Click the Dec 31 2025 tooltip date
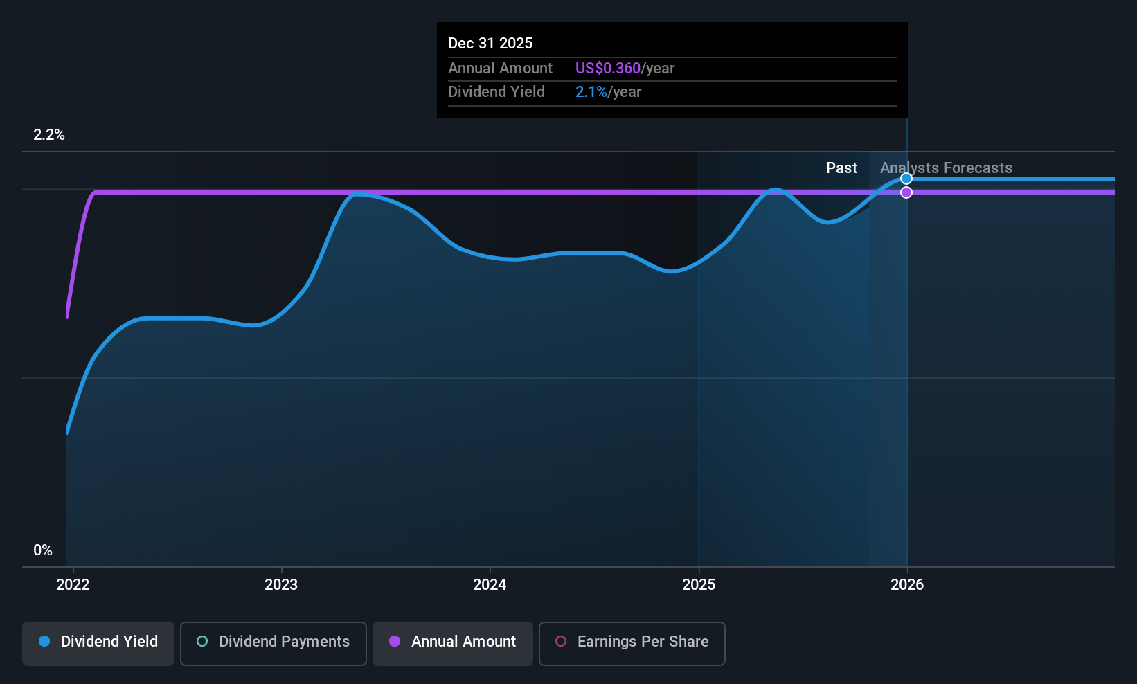The height and width of the screenshot is (684, 1137). click(x=490, y=44)
